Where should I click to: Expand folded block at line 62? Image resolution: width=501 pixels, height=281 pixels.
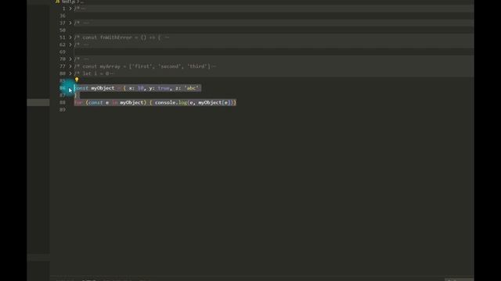click(70, 44)
